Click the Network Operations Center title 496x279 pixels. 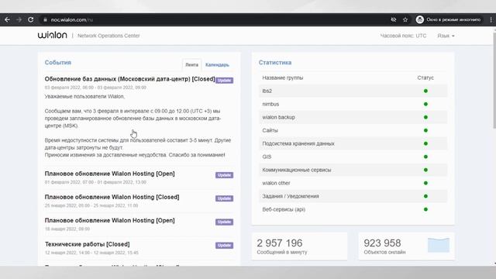pyautogui.click(x=108, y=36)
